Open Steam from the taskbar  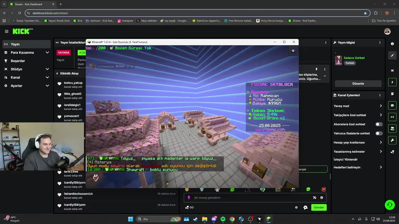[x=195, y=219]
